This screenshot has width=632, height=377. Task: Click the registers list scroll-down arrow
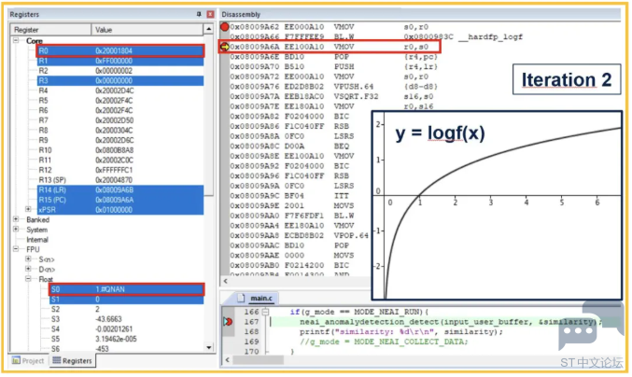pos(208,347)
